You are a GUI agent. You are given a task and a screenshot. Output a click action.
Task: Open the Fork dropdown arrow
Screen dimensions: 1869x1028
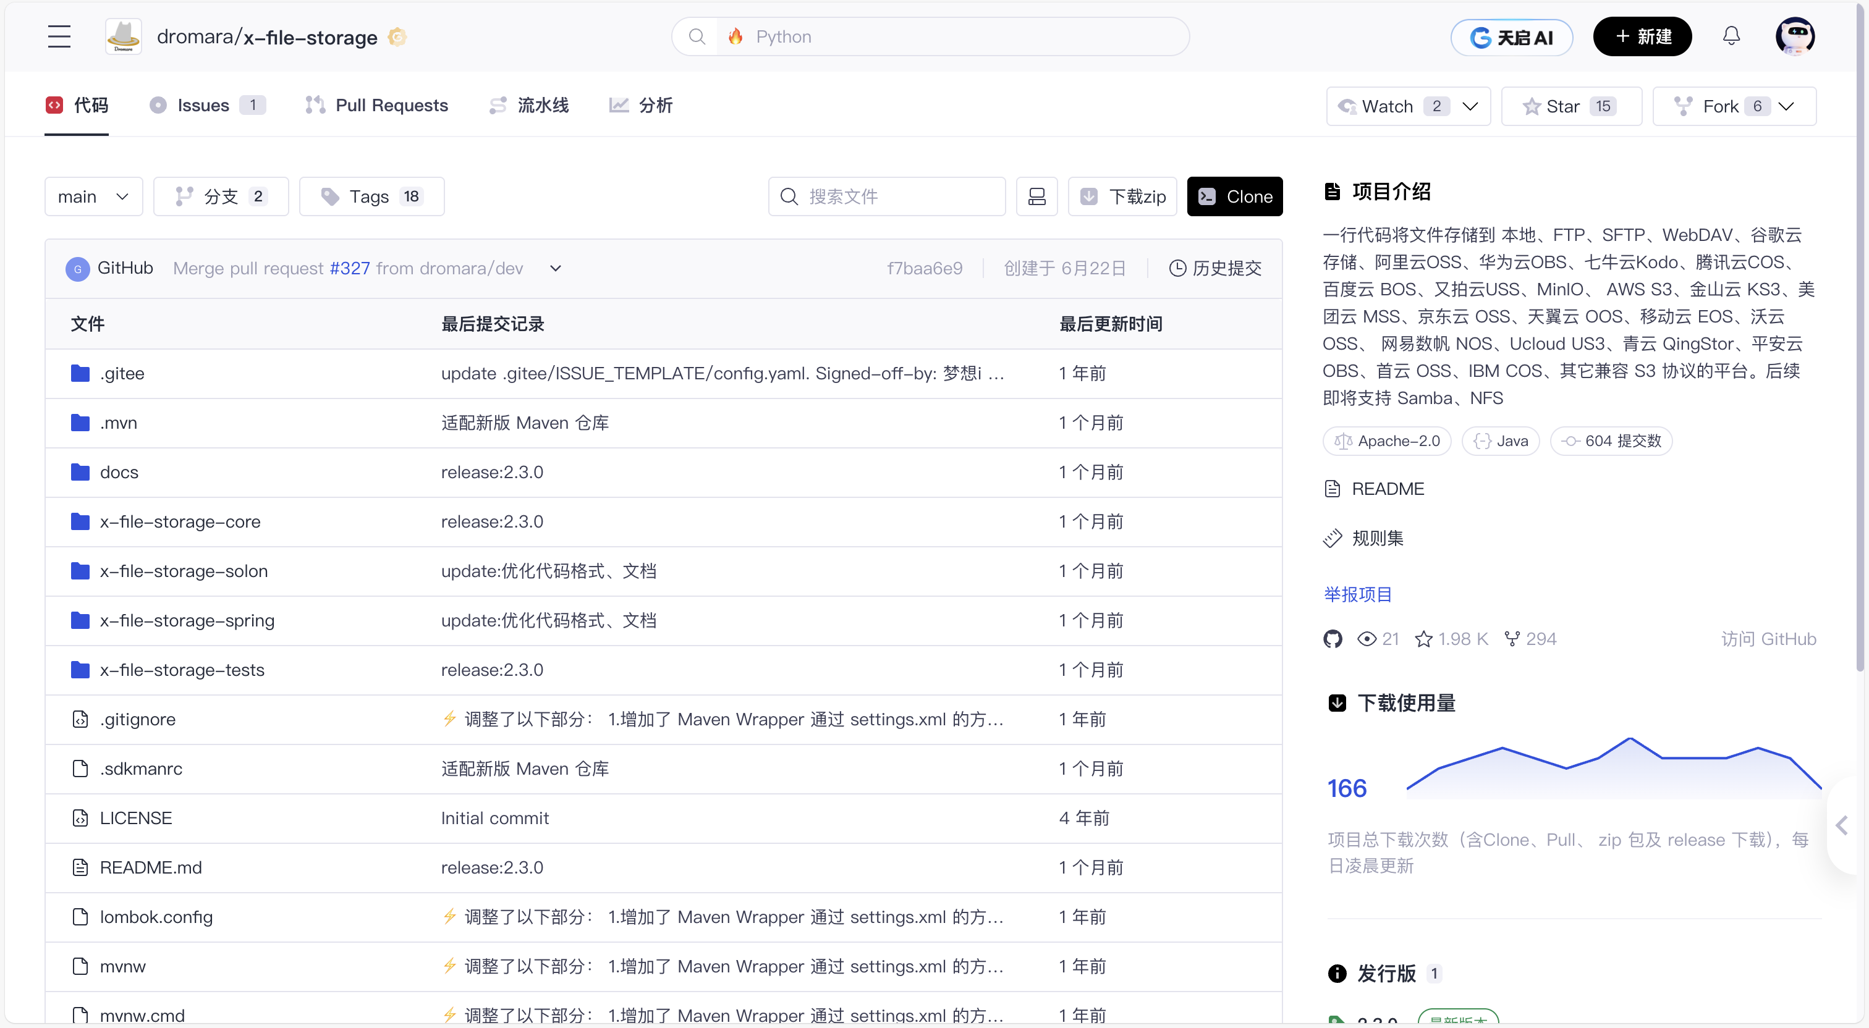click(x=1787, y=107)
